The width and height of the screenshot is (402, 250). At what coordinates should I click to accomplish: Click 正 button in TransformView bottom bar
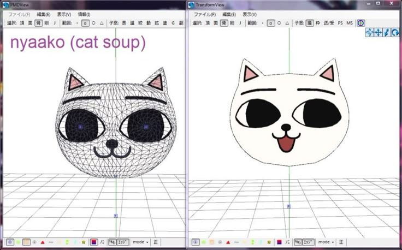click(341, 242)
